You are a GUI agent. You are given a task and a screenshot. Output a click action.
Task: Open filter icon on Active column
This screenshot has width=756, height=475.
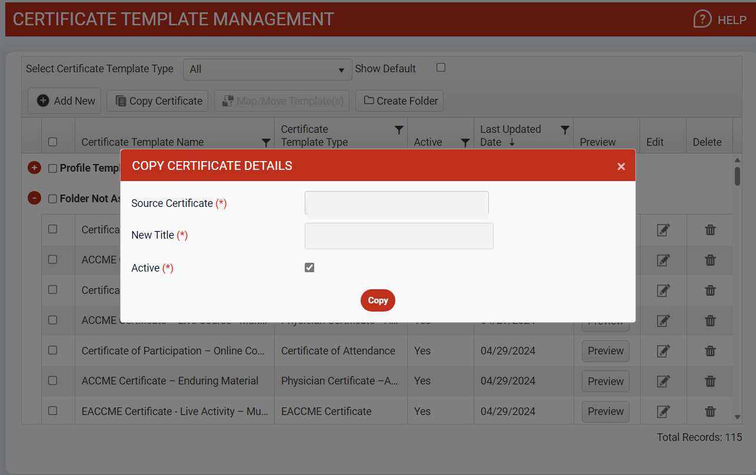coord(465,142)
